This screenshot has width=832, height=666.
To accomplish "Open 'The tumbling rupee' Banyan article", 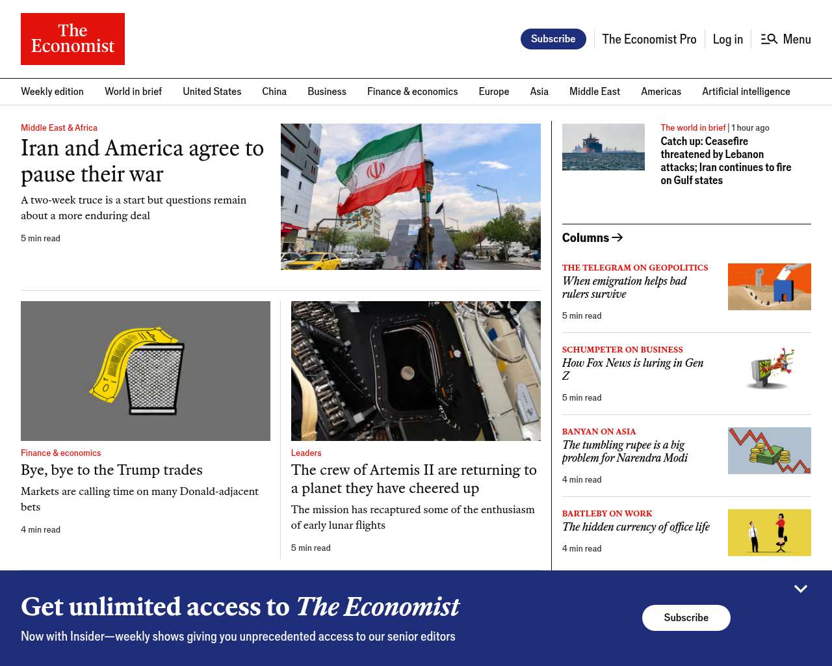I will coord(625,451).
